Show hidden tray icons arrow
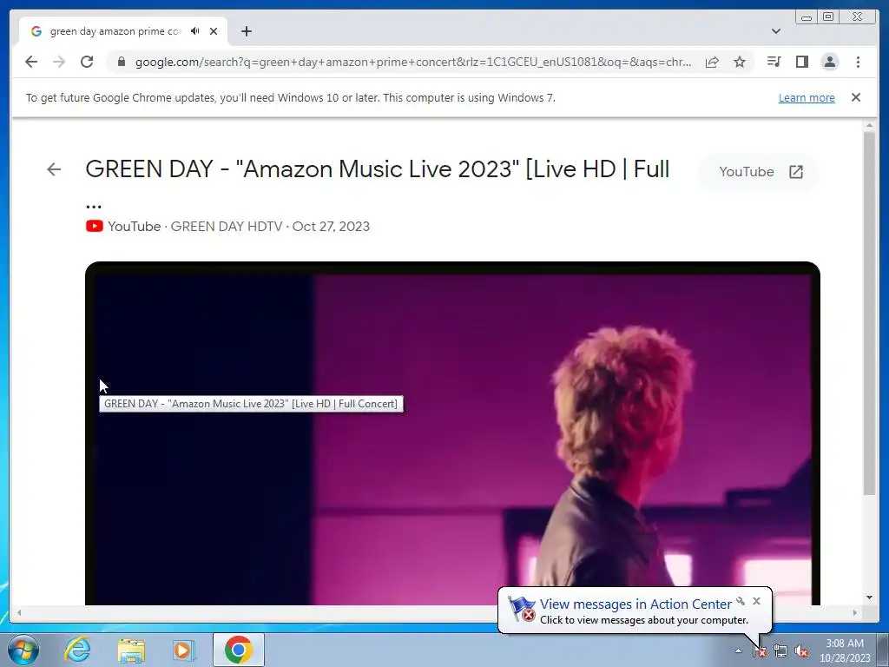The height and width of the screenshot is (667, 889). [x=738, y=650]
